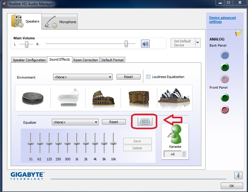The height and width of the screenshot is (192, 248).
Task: Click the 'Main Volume' label
Action: (x=24, y=38)
